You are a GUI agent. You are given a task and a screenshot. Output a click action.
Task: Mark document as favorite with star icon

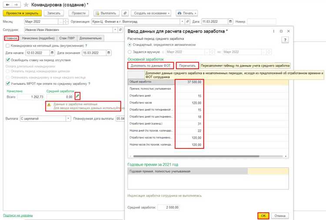tap(26, 5)
